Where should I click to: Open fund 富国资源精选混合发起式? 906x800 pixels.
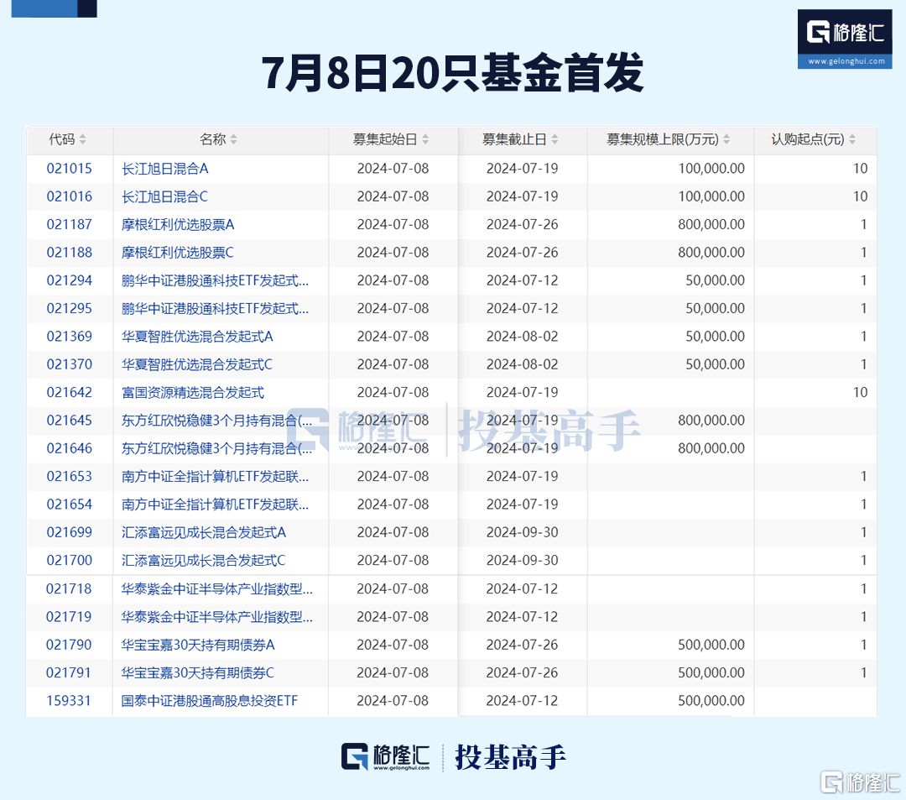[193, 393]
